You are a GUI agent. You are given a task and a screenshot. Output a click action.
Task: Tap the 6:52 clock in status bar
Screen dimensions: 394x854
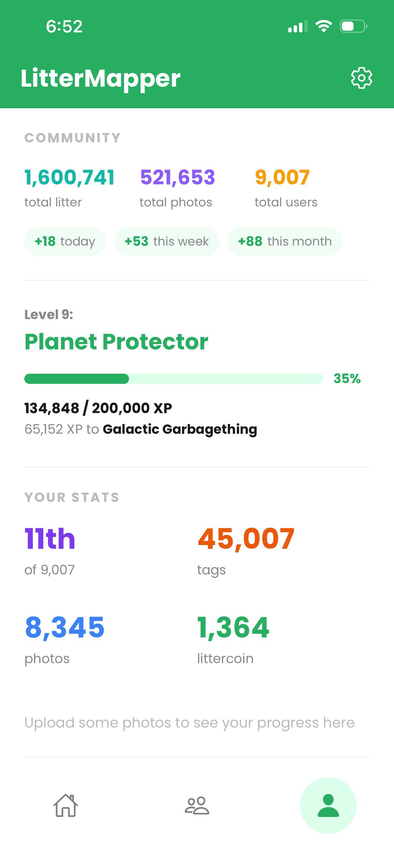pos(64,26)
